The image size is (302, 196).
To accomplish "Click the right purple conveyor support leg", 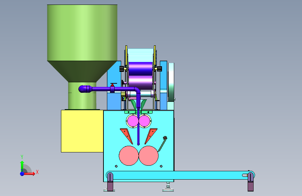I will 250,182.
